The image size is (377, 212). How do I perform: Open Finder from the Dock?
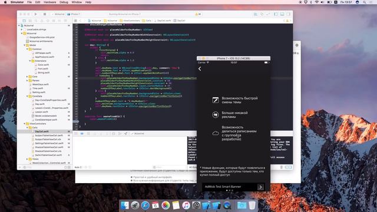pyautogui.click(x=125, y=206)
